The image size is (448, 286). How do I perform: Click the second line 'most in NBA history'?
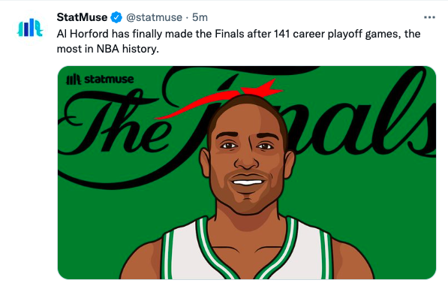click(x=108, y=49)
